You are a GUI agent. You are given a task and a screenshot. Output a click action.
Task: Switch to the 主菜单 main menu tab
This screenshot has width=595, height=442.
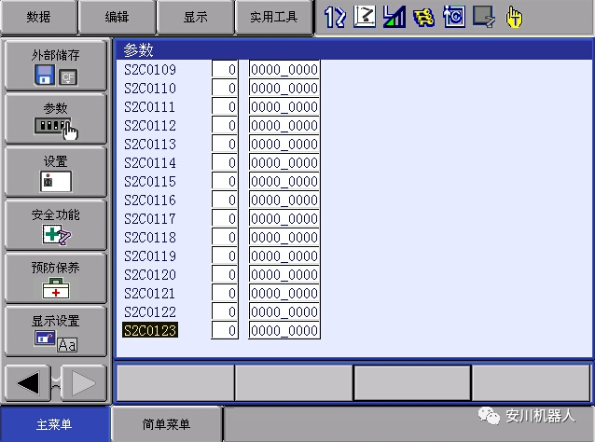tap(54, 424)
